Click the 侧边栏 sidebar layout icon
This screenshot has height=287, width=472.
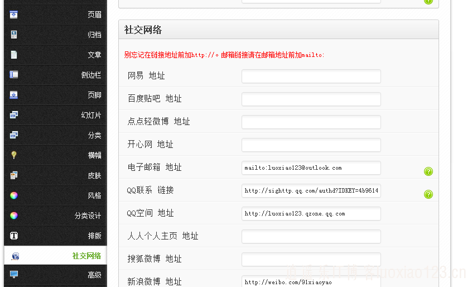point(14,75)
